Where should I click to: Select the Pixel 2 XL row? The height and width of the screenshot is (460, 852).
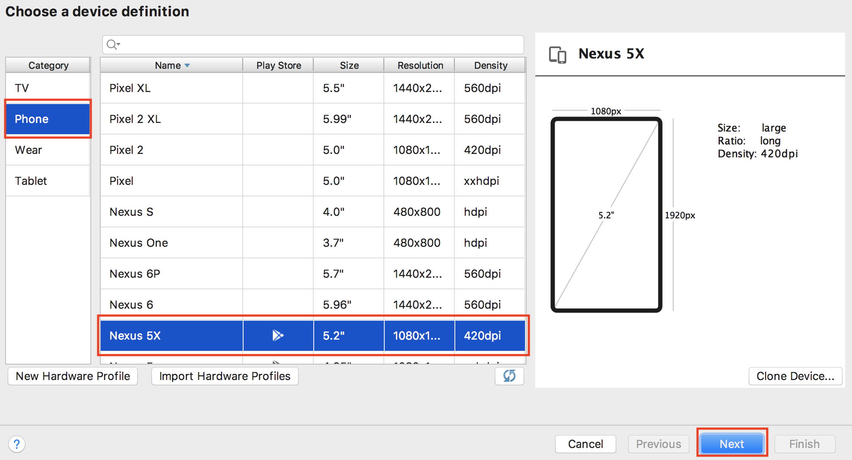(313, 119)
